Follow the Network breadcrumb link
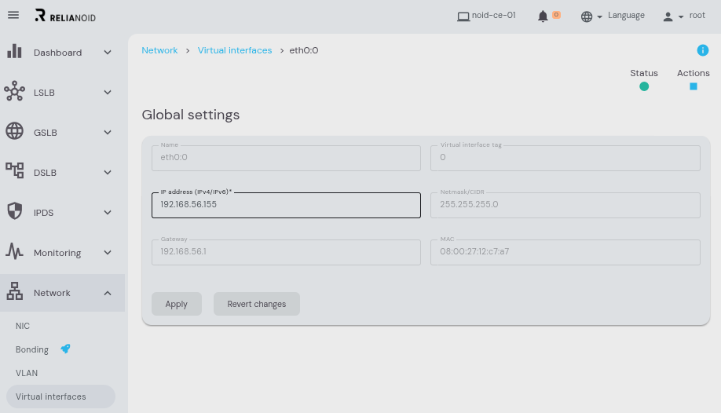This screenshot has width=721, height=413. point(159,50)
